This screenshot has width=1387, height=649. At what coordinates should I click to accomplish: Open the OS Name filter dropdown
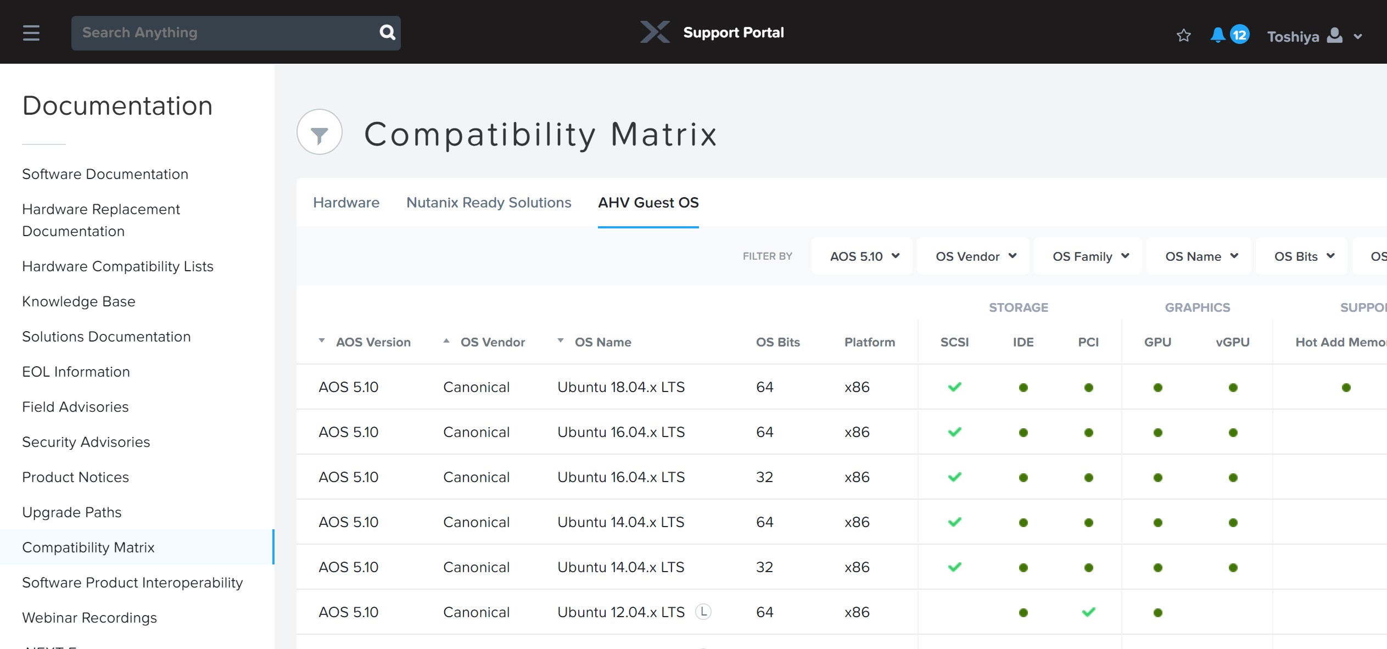(1199, 256)
